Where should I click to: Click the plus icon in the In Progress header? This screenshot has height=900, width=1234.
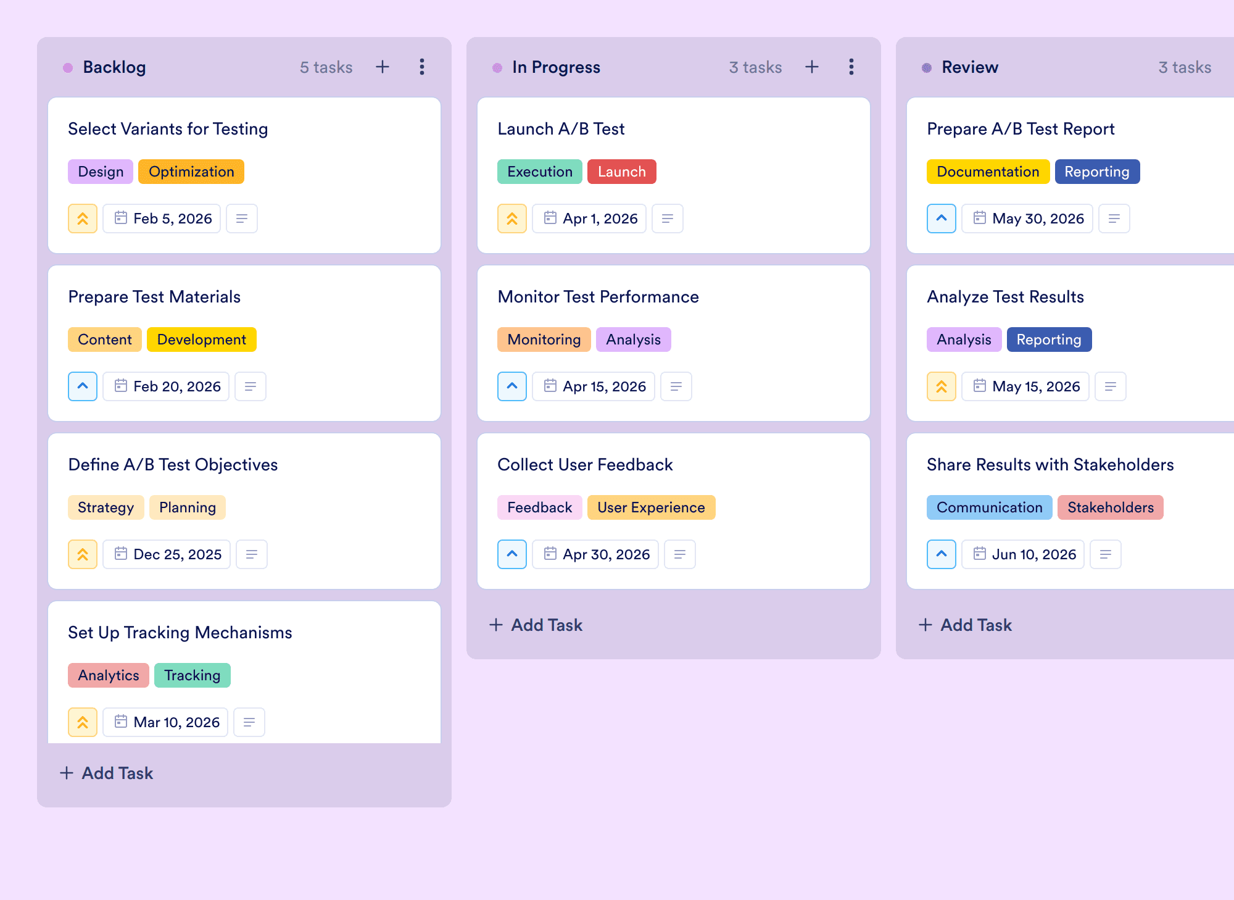[812, 67]
